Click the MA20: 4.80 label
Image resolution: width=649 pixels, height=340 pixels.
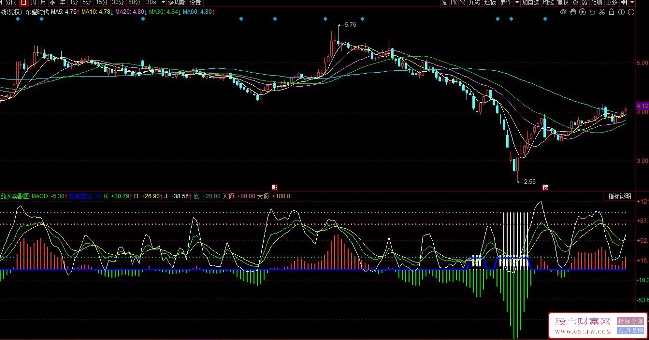[x=130, y=12]
